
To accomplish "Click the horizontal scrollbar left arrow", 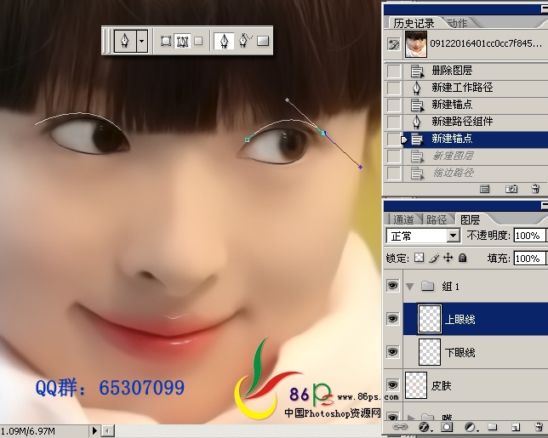I will [107, 431].
